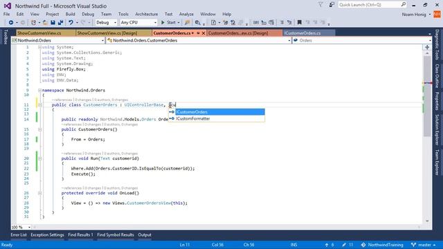Collapse the CustomerOrders class outline block
The height and width of the screenshot is (249, 443).
40,104
